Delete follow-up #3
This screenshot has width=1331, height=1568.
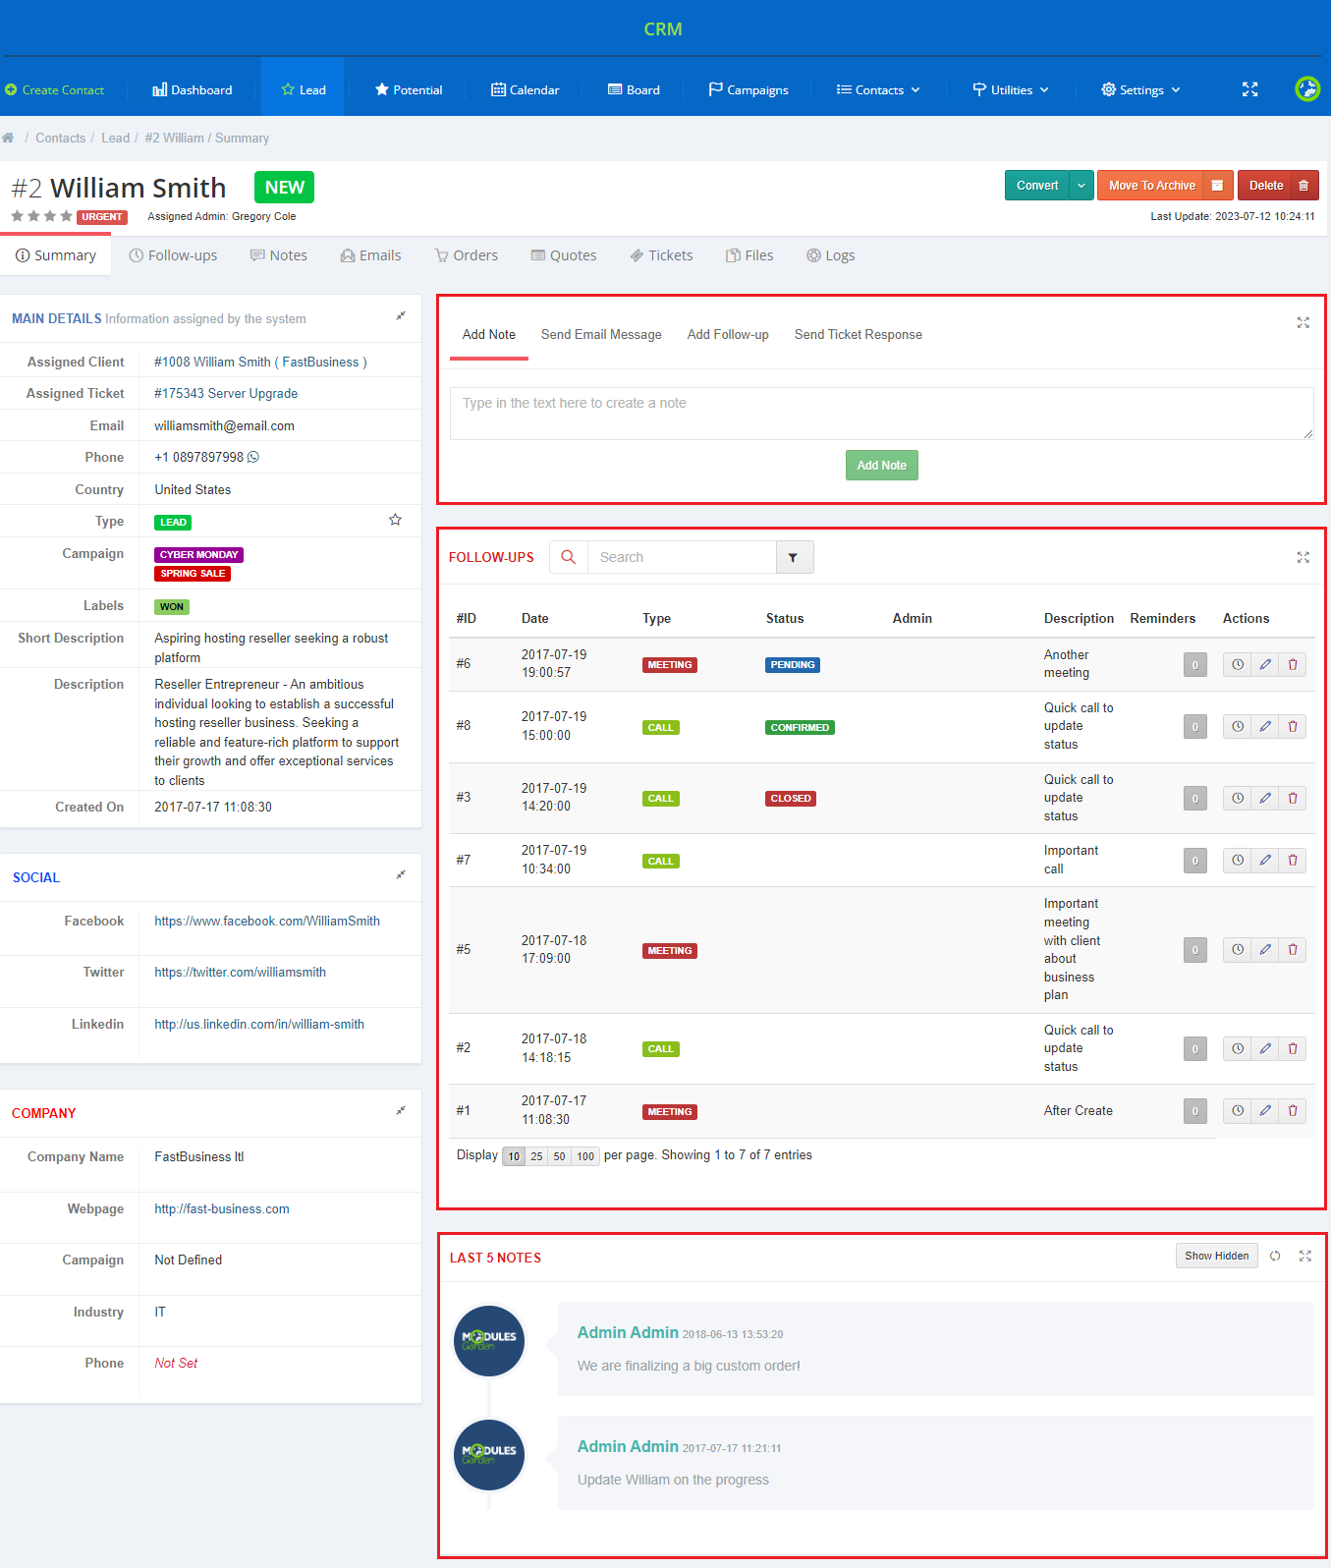tap(1293, 798)
